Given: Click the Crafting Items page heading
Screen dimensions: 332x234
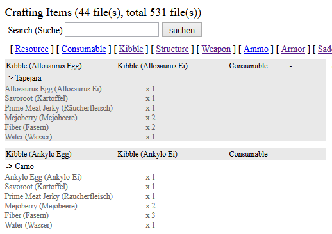Looking at the screenshot, I should (103, 12).
